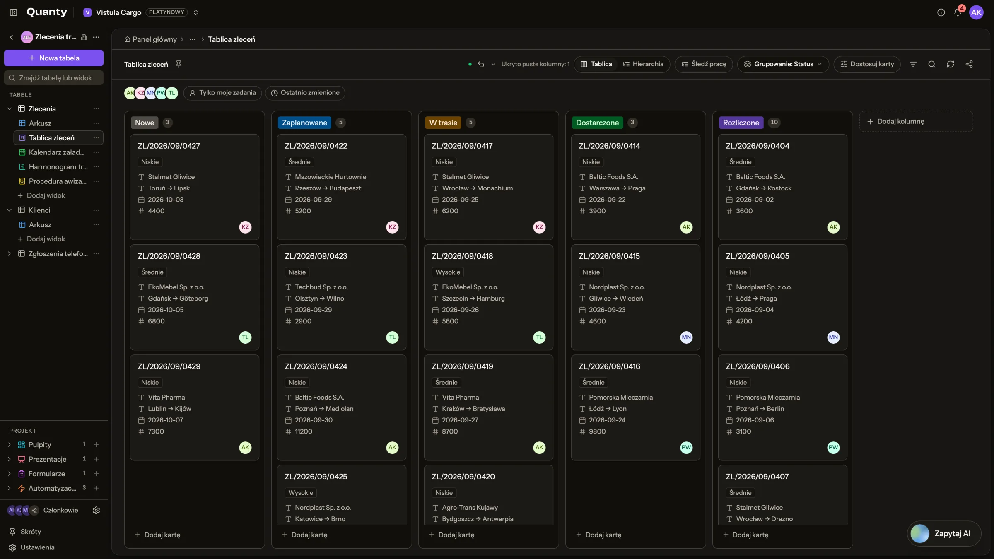
Task: Click the undo arrow icon
Action: pos(481,64)
